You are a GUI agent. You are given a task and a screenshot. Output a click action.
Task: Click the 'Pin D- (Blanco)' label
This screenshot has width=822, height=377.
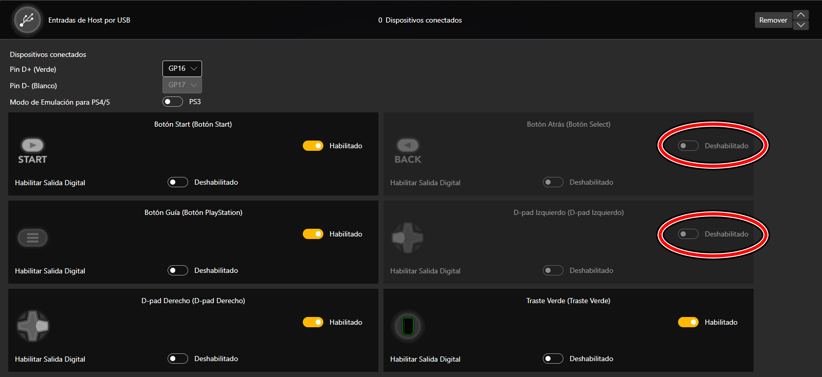tap(33, 86)
